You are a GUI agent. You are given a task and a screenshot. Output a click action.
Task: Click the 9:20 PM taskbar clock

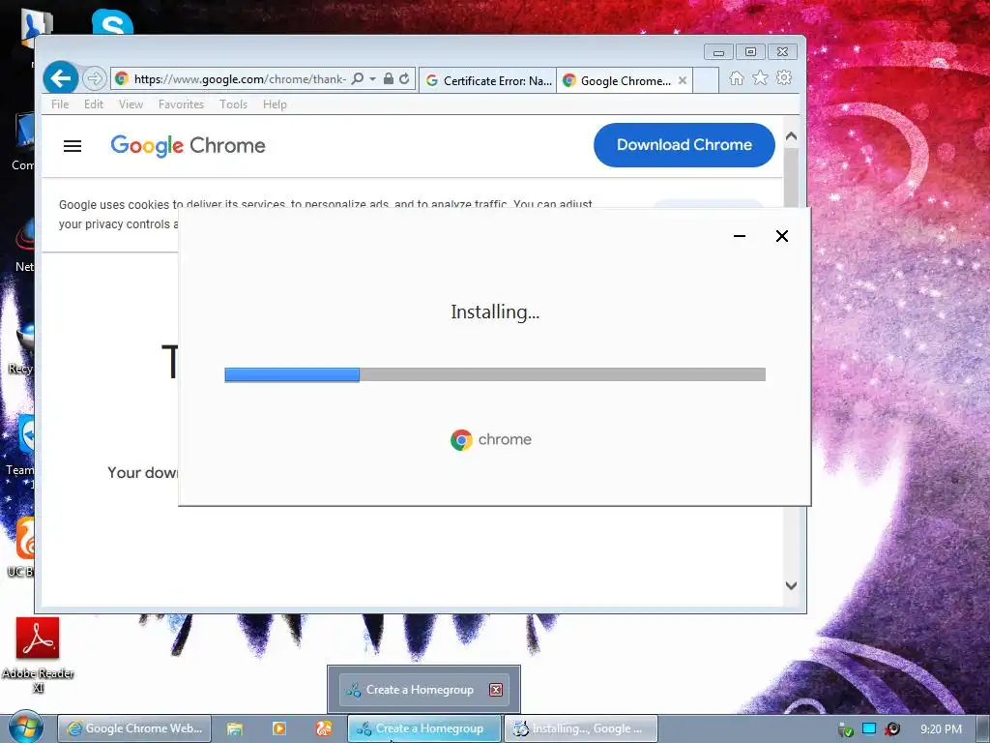coord(941,729)
